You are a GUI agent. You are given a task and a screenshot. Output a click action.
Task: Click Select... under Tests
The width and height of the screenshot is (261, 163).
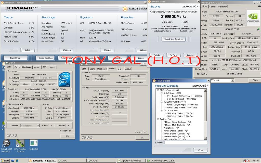click(x=29, y=50)
